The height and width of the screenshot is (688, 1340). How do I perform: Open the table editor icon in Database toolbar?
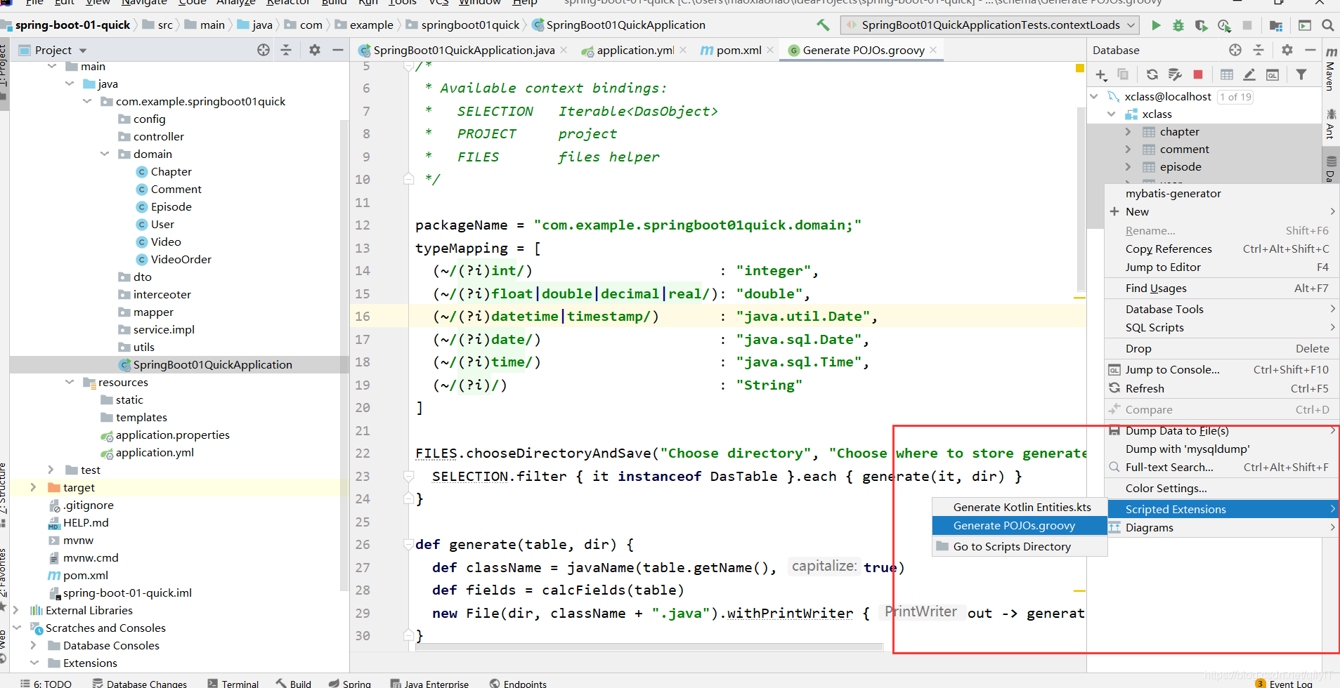(1227, 74)
